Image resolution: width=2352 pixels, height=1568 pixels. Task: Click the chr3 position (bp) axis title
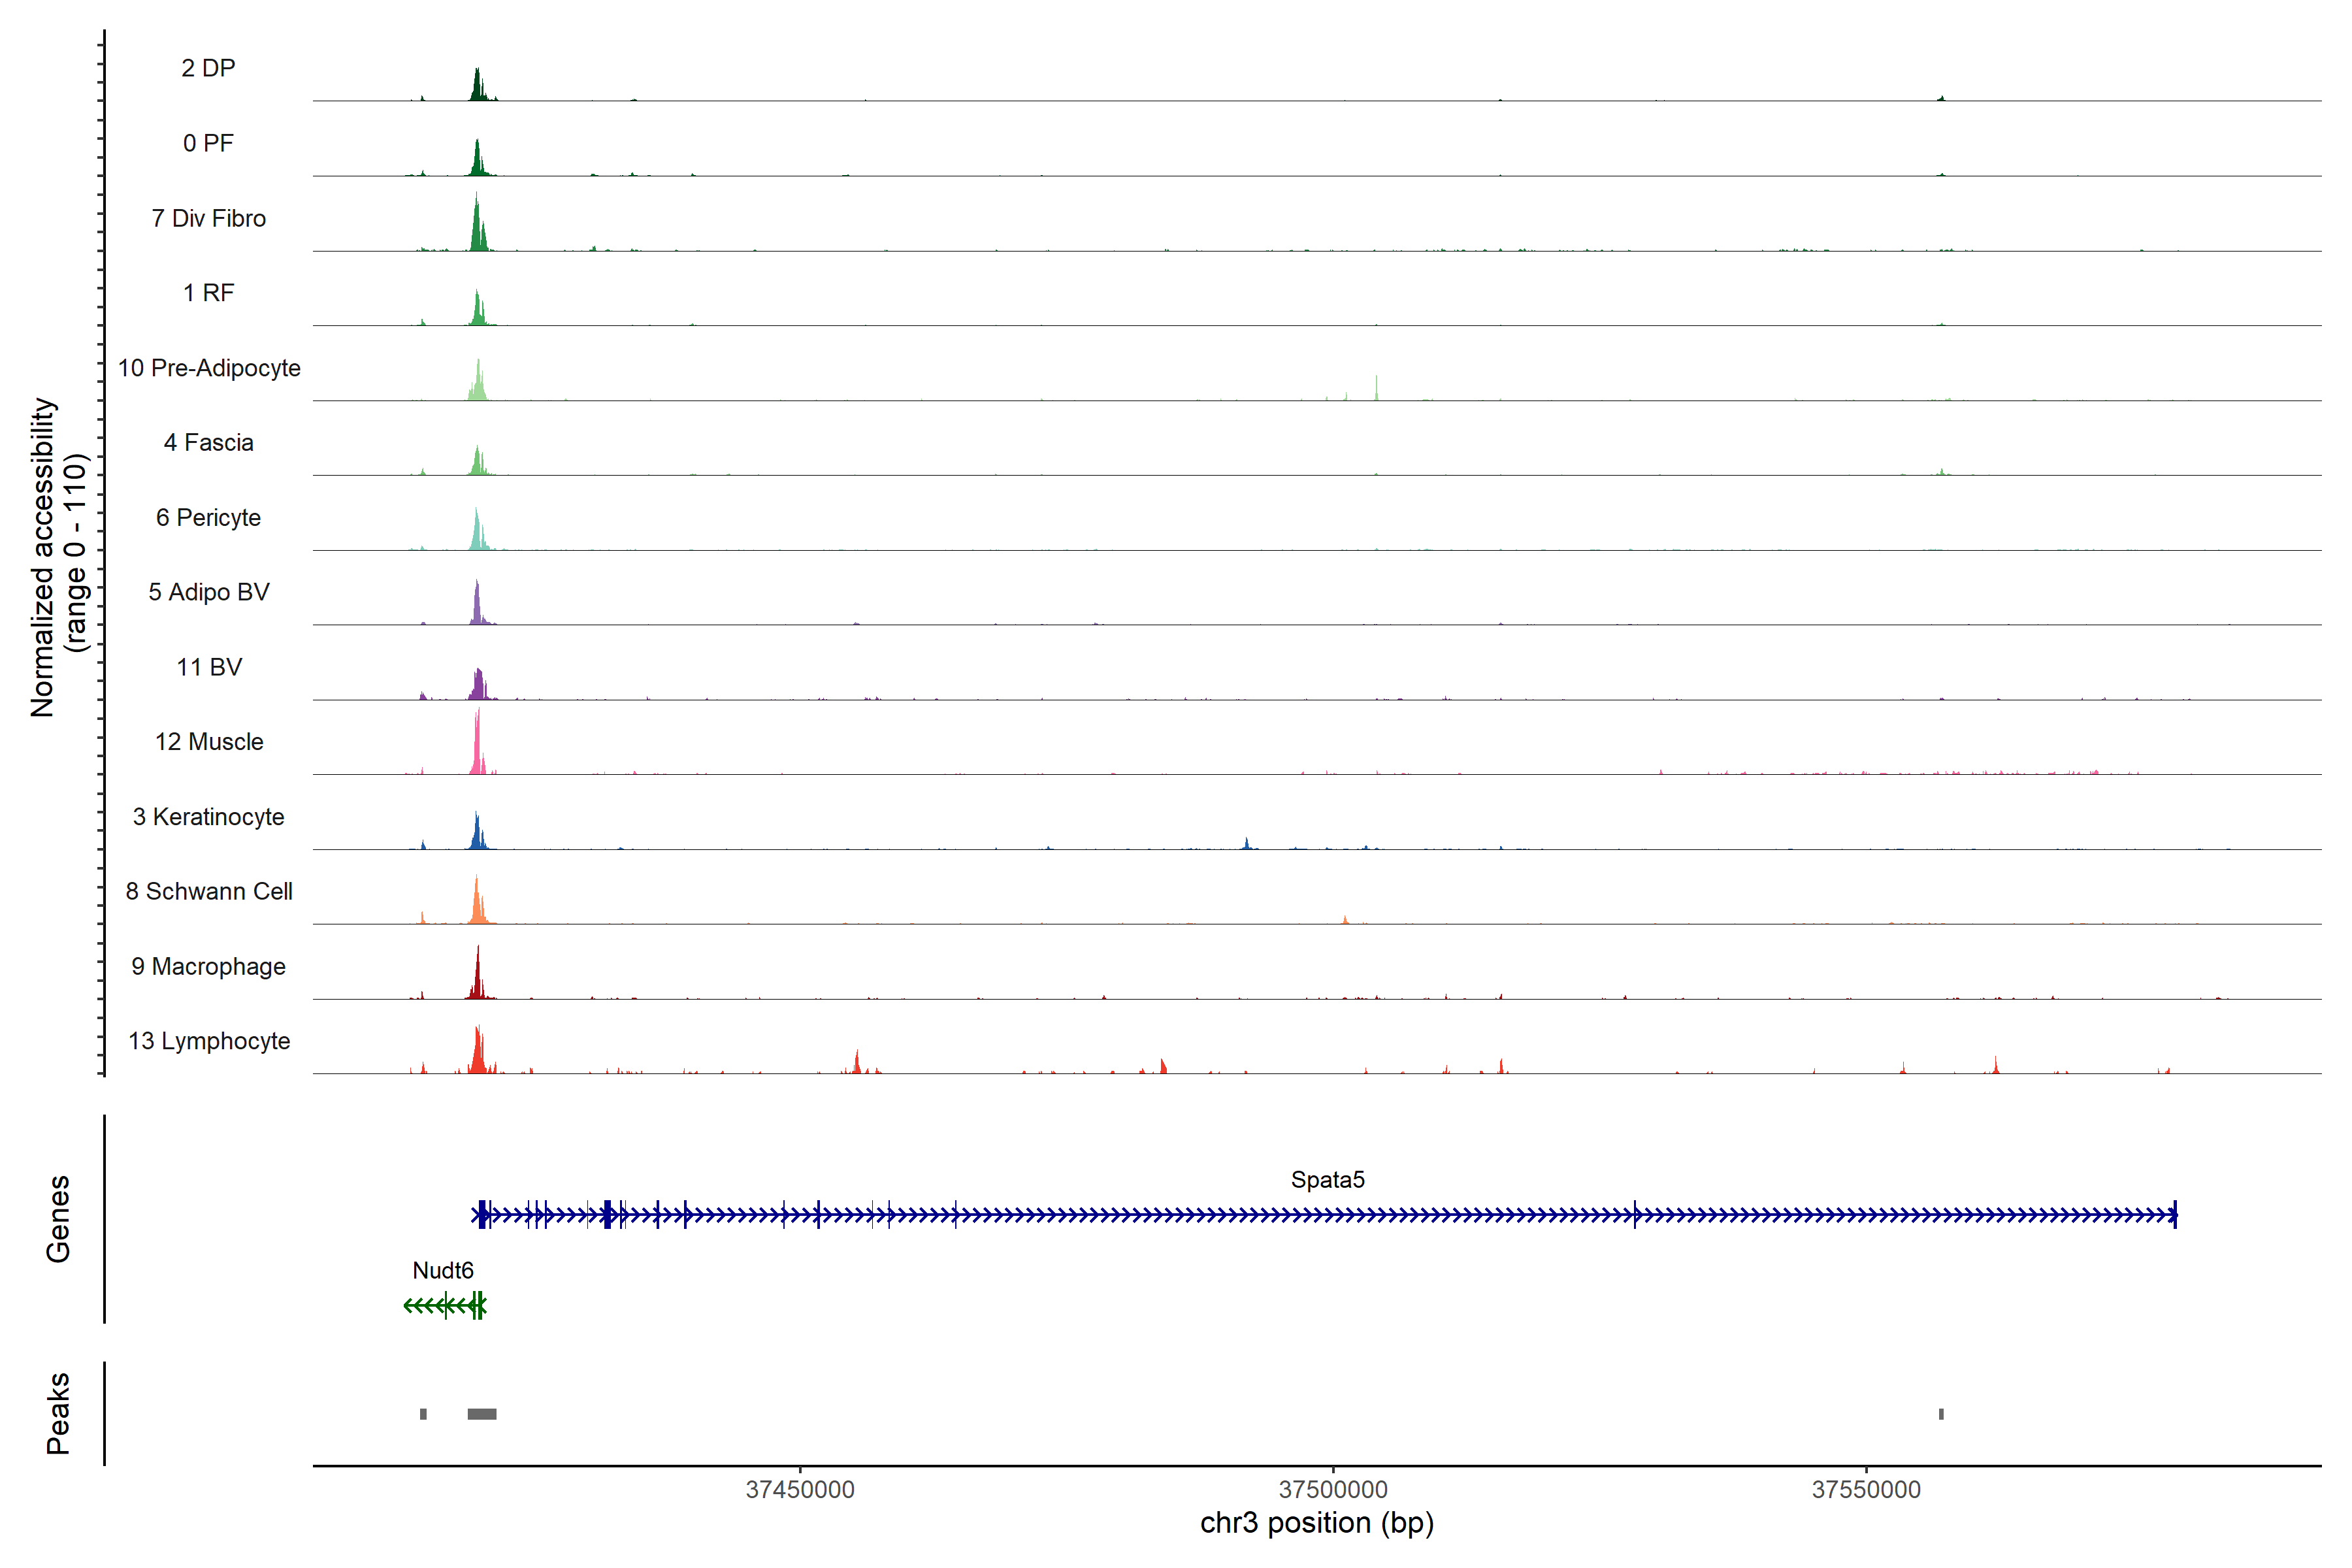tap(1317, 1523)
